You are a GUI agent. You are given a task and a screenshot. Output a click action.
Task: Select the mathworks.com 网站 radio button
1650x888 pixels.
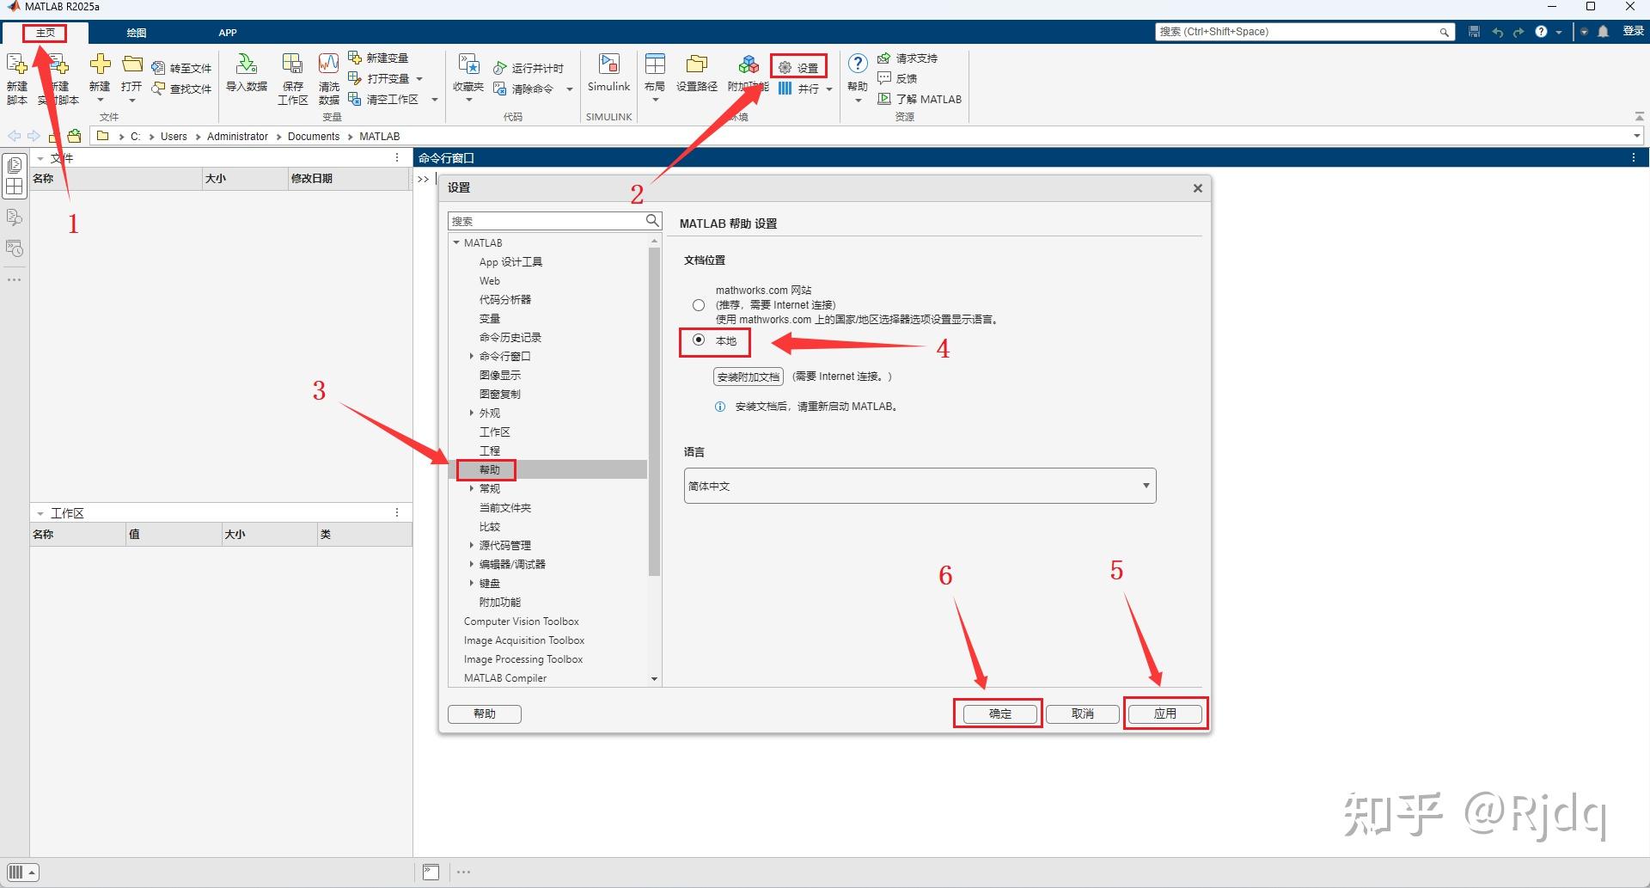click(x=699, y=304)
